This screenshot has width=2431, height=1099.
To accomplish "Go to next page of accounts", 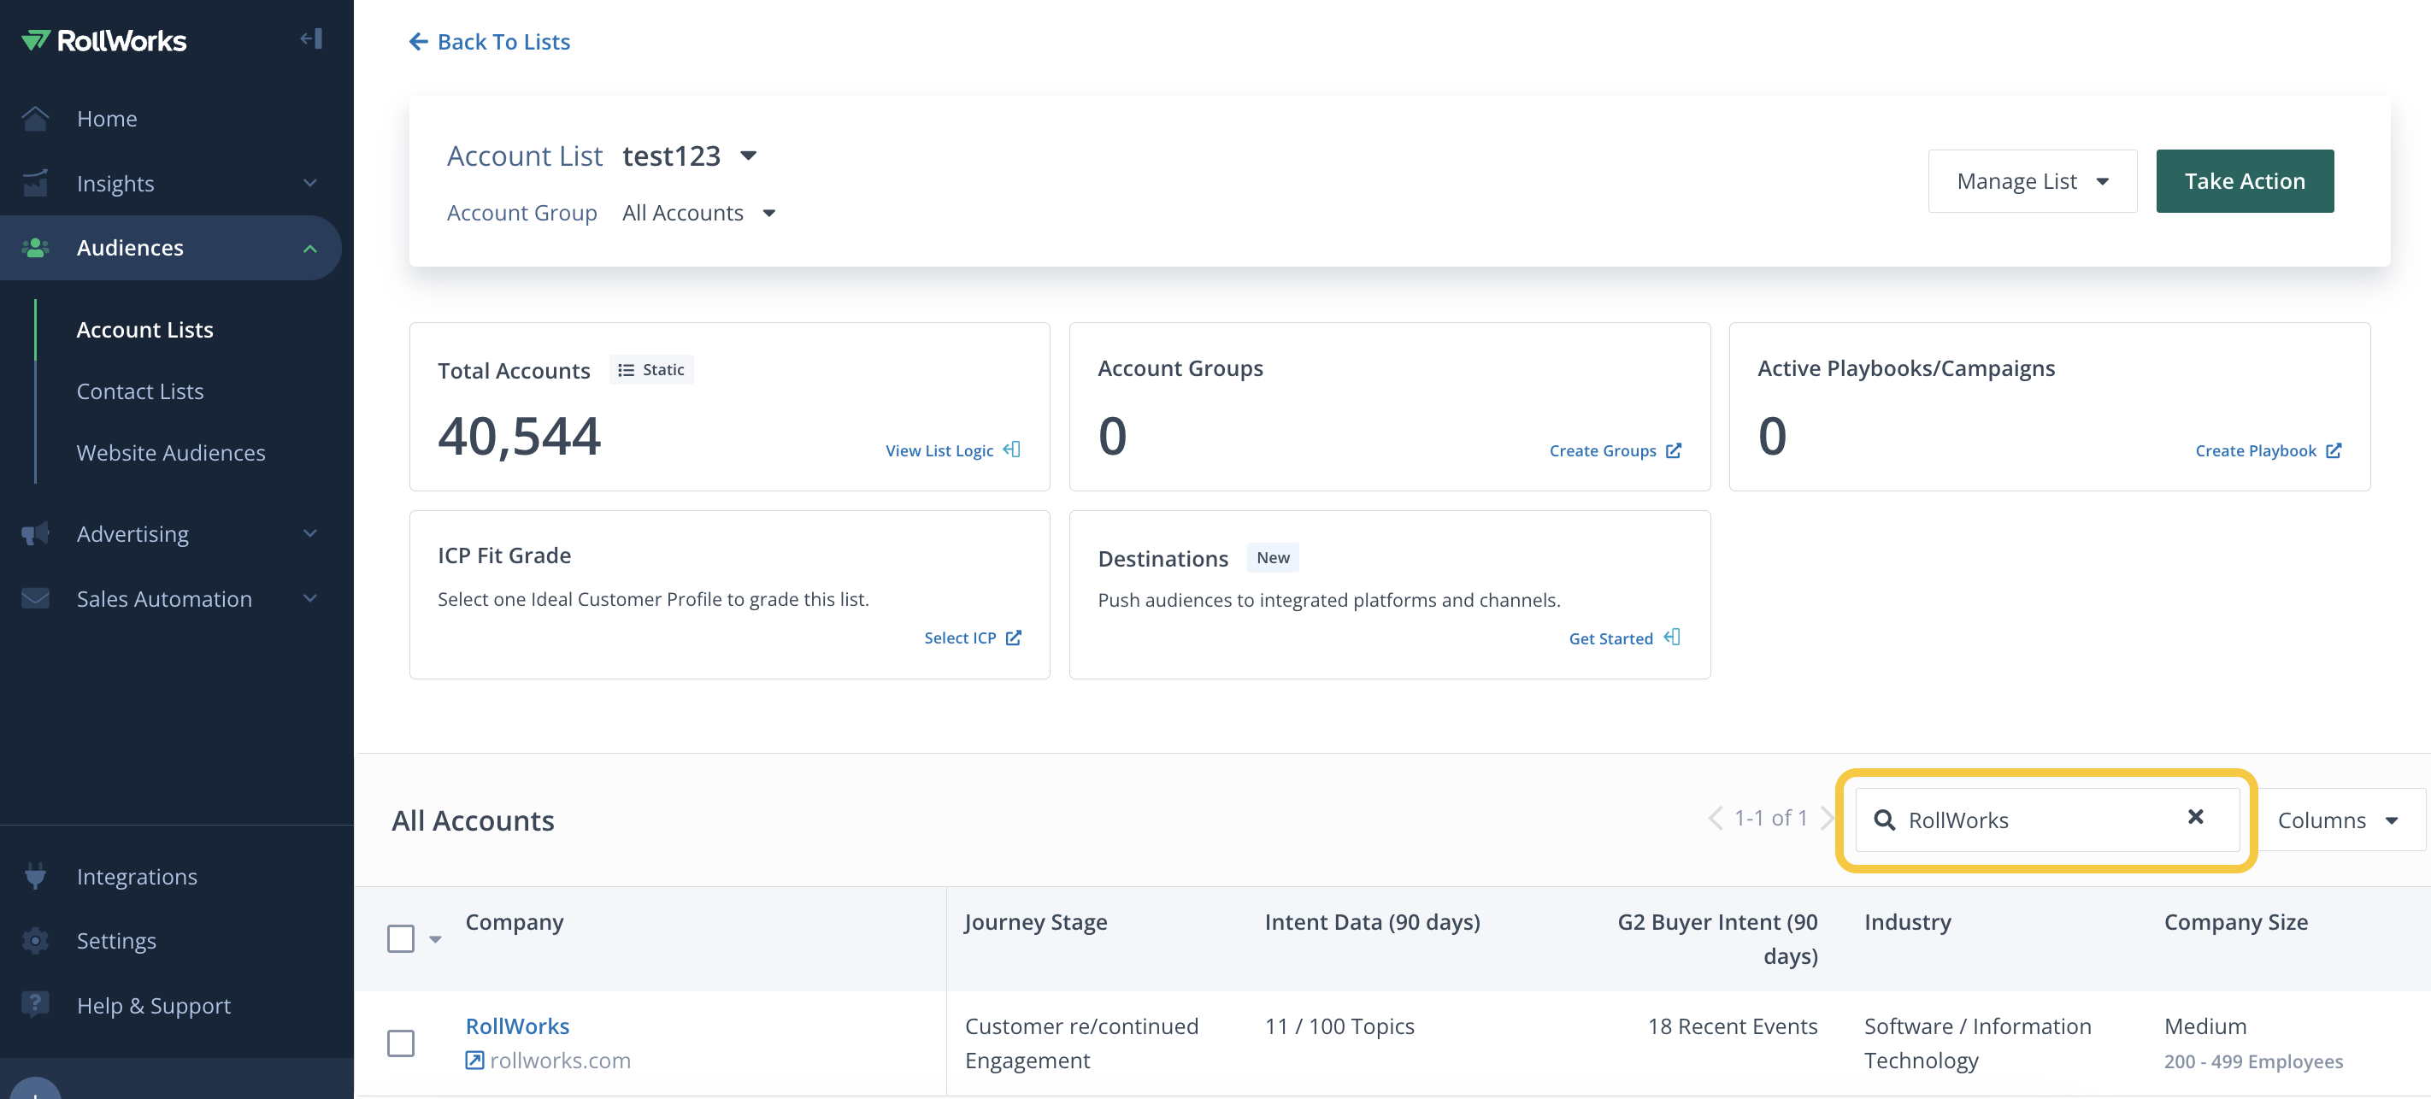I will click(1827, 818).
